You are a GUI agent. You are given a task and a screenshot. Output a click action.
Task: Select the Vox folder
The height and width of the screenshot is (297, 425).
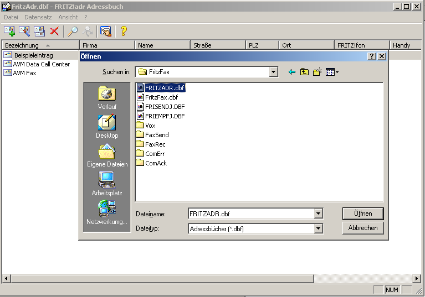click(x=146, y=126)
